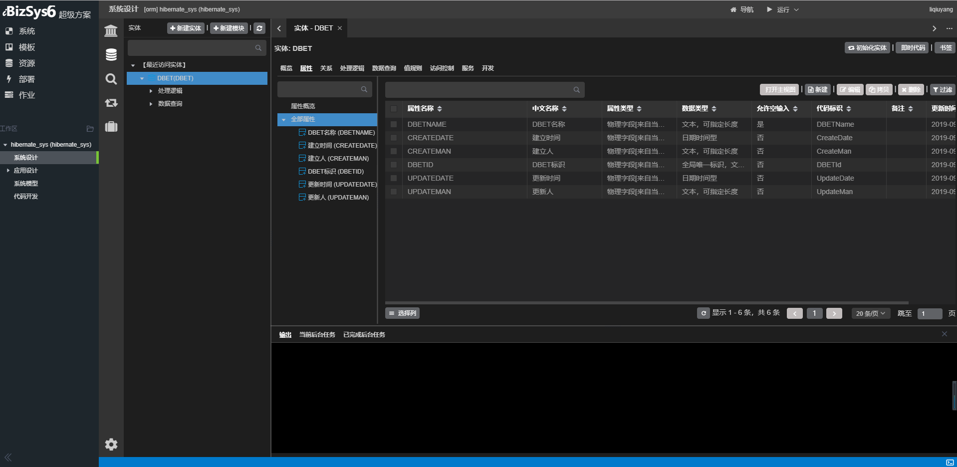Click the 初始化实体 button
This screenshot has width=957, height=467.
pos(867,48)
